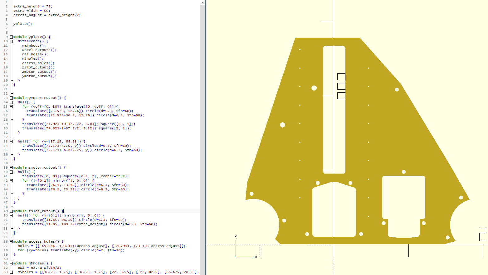Click the 'm5holes();' call on line 14
The image size is (488, 275).
pos(33,58)
